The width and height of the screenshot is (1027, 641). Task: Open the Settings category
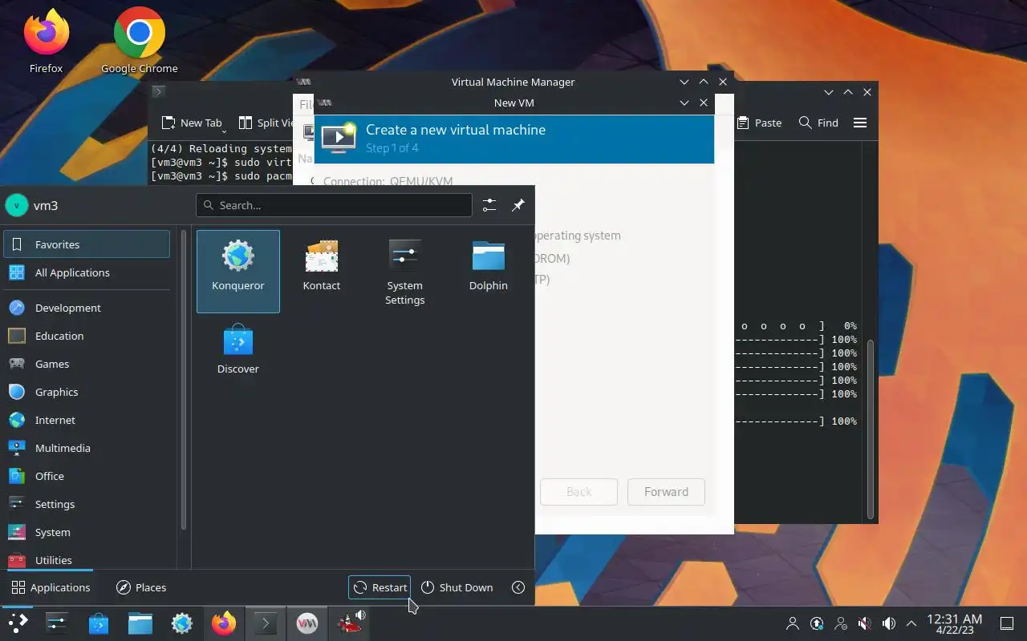(87, 504)
